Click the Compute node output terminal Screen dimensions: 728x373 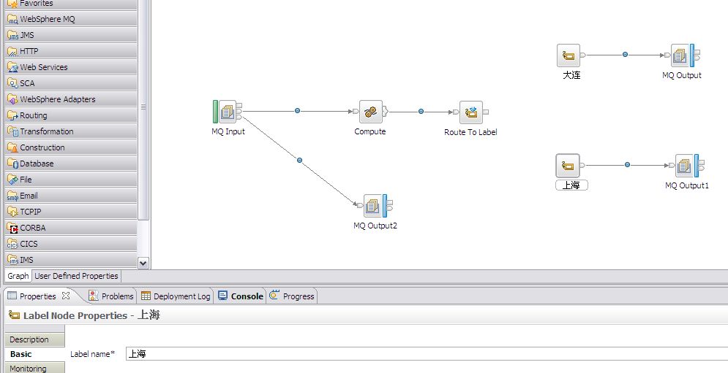(x=385, y=111)
